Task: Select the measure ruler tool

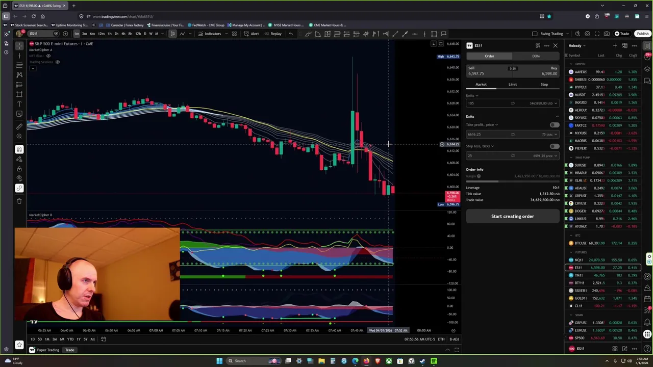Action: click(19, 126)
